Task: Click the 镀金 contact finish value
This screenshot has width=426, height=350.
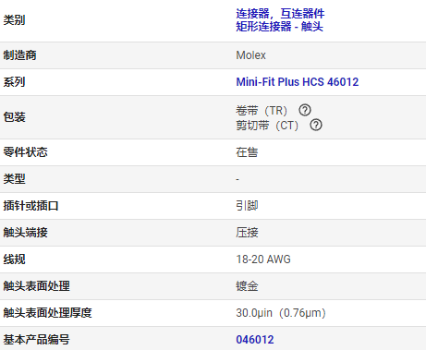Action: point(247,286)
